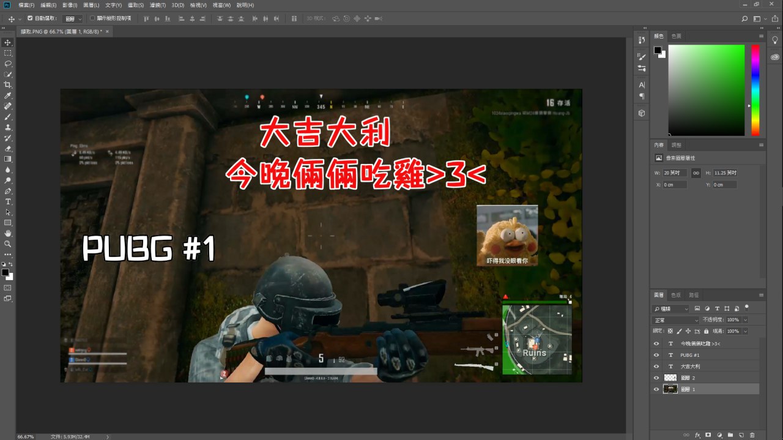Click the rainbow hue slider strip
This screenshot has height=440, width=783.
755,90
